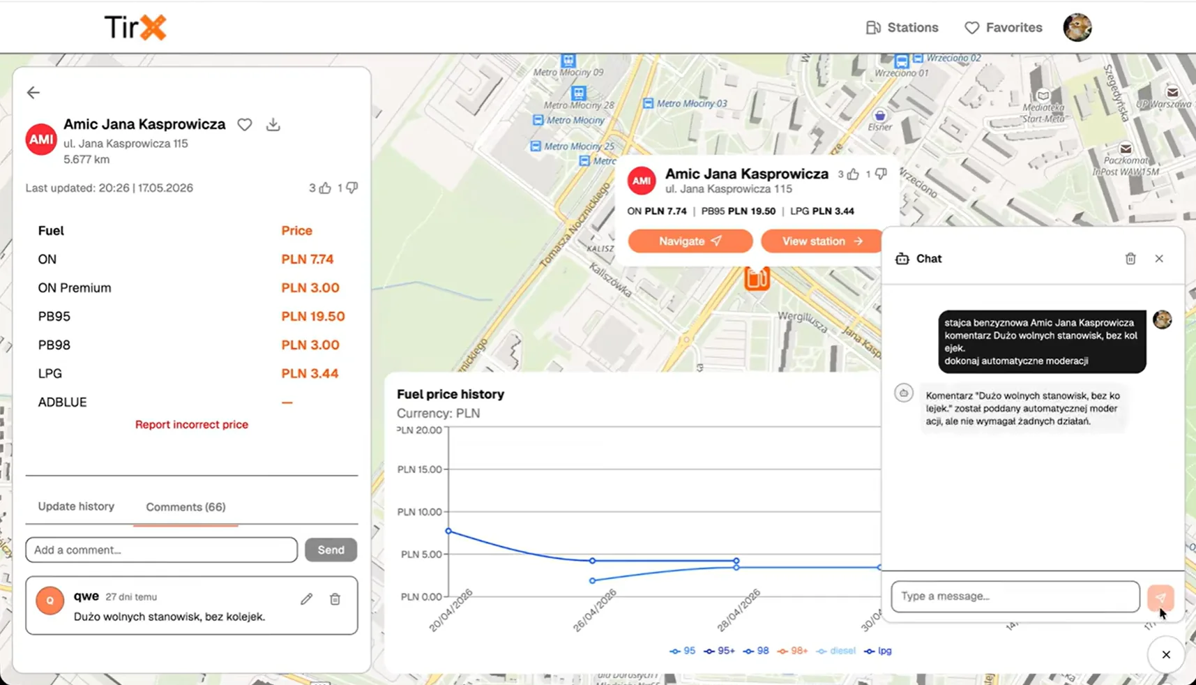The height and width of the screenshot is (685, 1196).
Task: Click the View station button
Action: 822,241
